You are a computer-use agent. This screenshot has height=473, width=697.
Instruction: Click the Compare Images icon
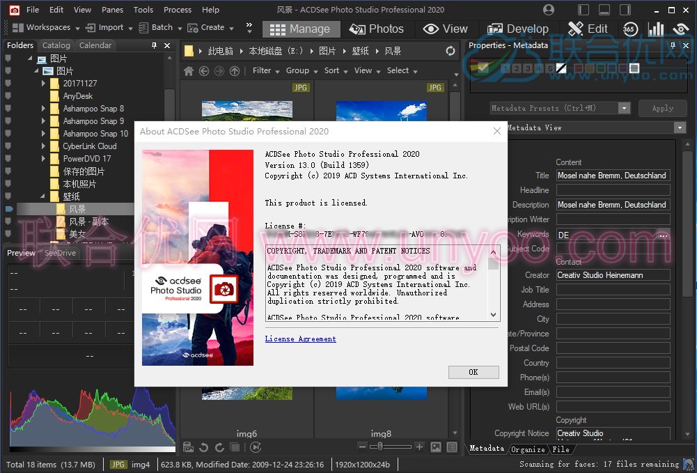click(x=235, y=447)
